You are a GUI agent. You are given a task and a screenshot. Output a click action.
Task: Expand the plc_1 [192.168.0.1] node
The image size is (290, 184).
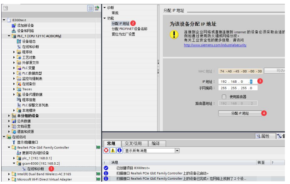[14, 158]
